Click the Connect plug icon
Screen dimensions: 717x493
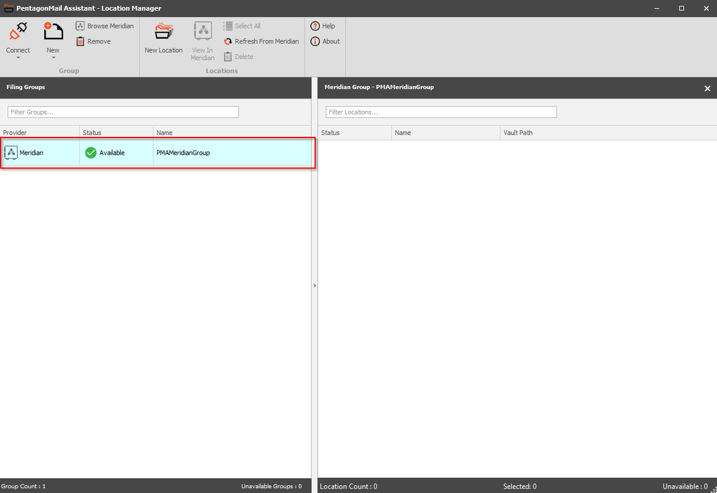18,31
